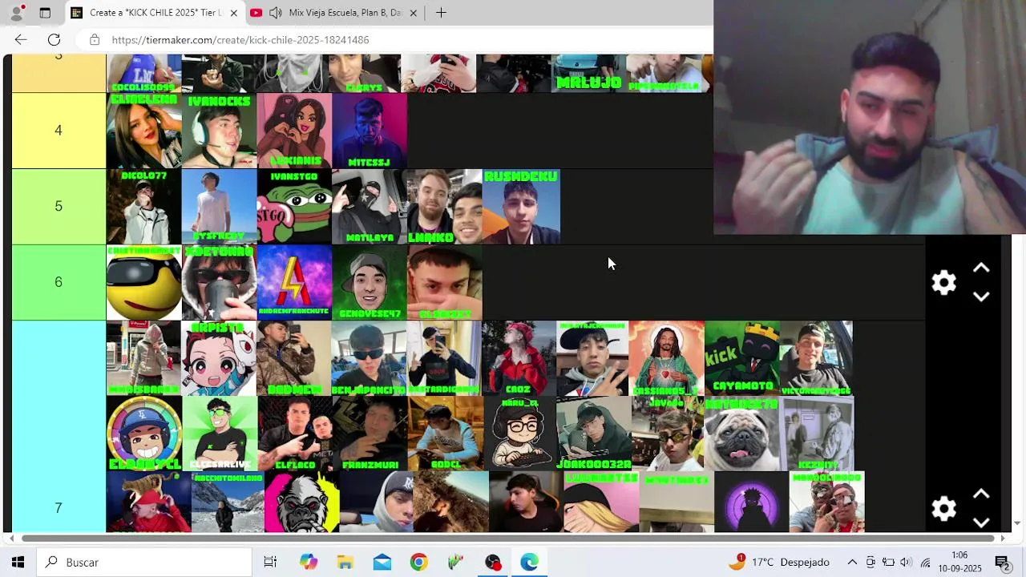Image resolution: width=1026 pixels, height=577 pixels.
Task: Select the CAOZ red jacket image
Action: click(519, 358)
